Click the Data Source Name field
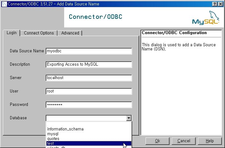Viewport: 225px width, 148px height. tap(89, 51)
